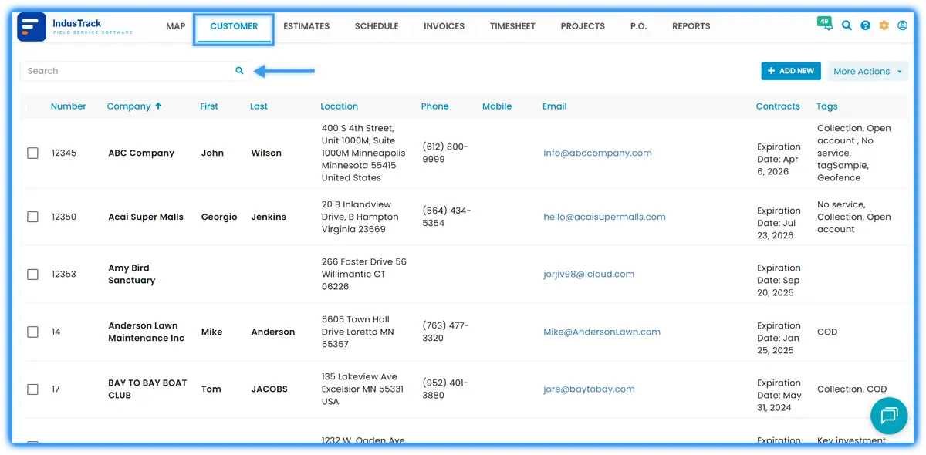Screen dimensions: 926x455
Task: Click last name JACOBS cell
Action: pos(269,389)
